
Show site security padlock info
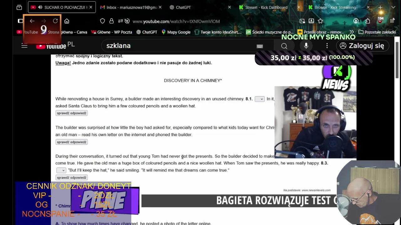(111, 21)
